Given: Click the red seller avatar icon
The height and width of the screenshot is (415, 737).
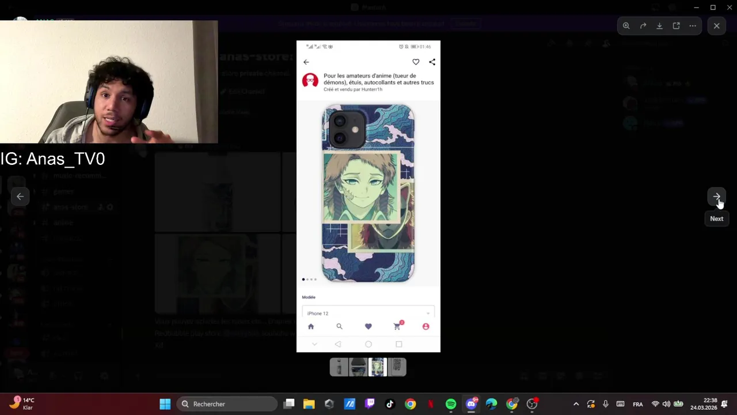Looking at the screenshot, I should pos(310,81).
